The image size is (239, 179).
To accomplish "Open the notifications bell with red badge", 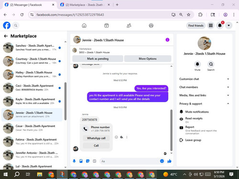I will 220,25.
